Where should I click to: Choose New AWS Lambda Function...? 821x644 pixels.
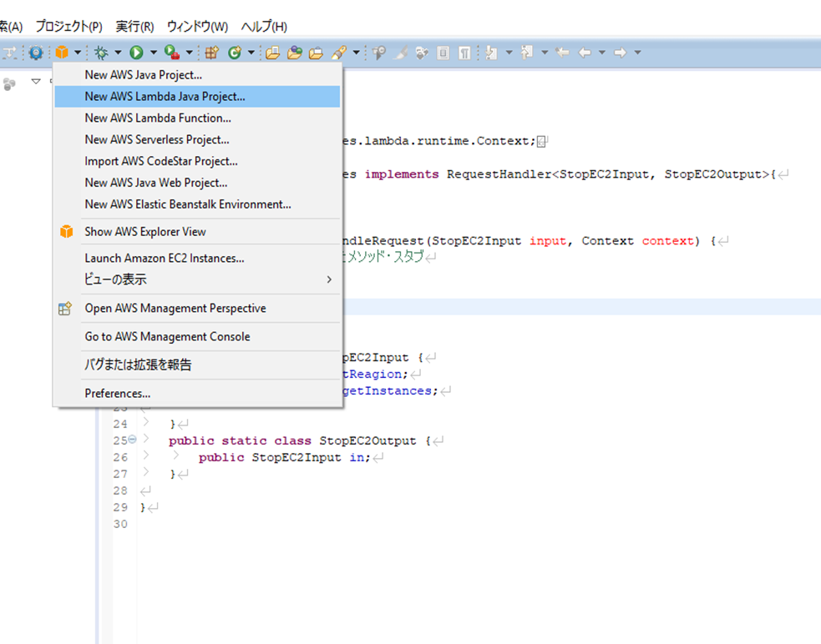(x=197, y=118)
